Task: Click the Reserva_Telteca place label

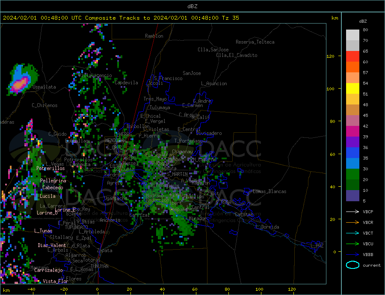Action: [255, 42]
